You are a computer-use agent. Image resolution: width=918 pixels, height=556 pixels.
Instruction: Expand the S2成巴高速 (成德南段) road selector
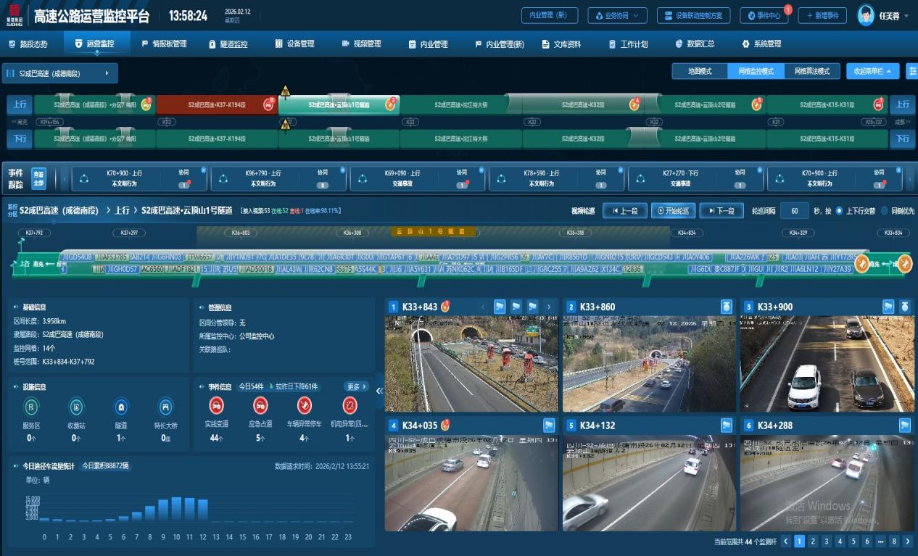click(x=59, y=73)
